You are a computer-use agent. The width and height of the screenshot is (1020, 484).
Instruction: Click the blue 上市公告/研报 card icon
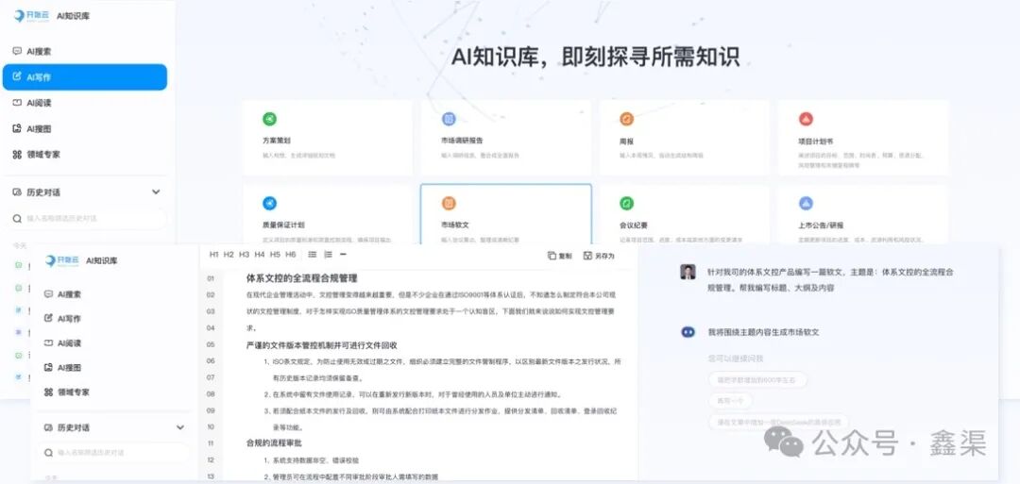pos(806,204)
